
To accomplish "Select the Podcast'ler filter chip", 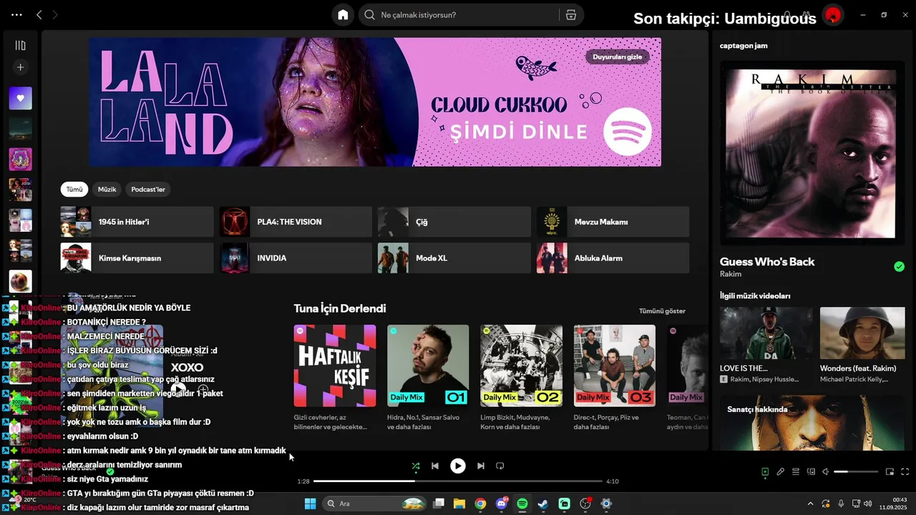I will (x=148, y=190).
